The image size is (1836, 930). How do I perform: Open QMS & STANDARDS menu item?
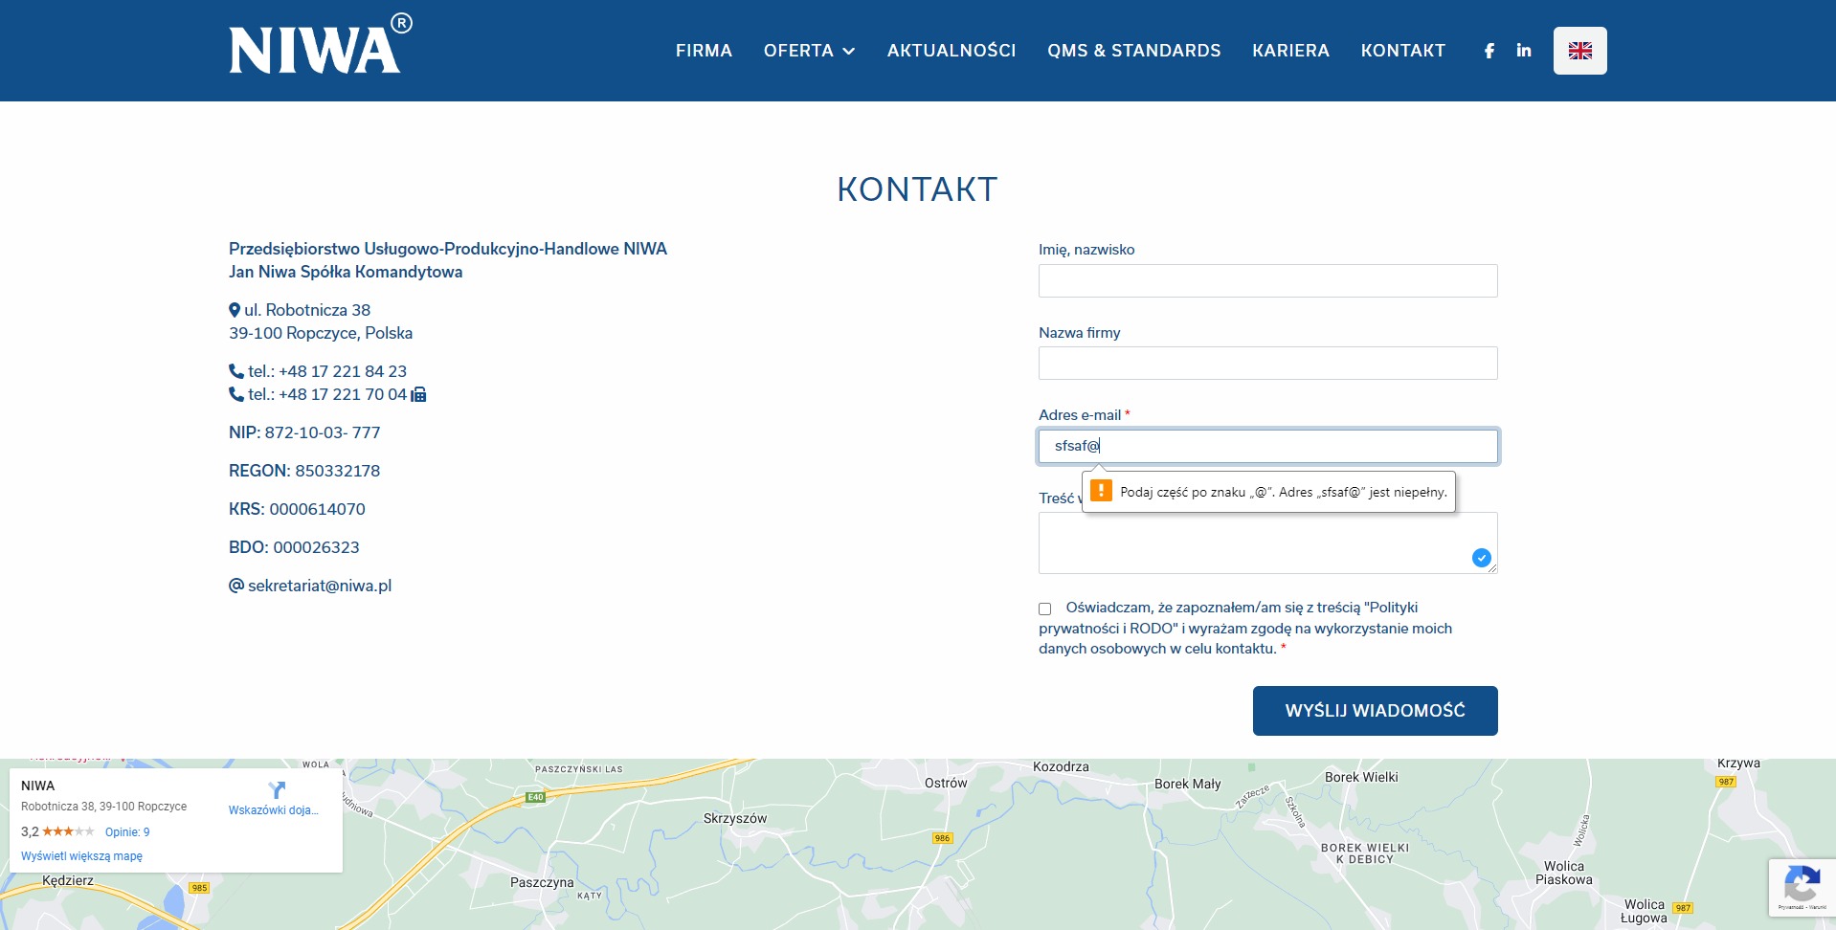point(1134,51)
